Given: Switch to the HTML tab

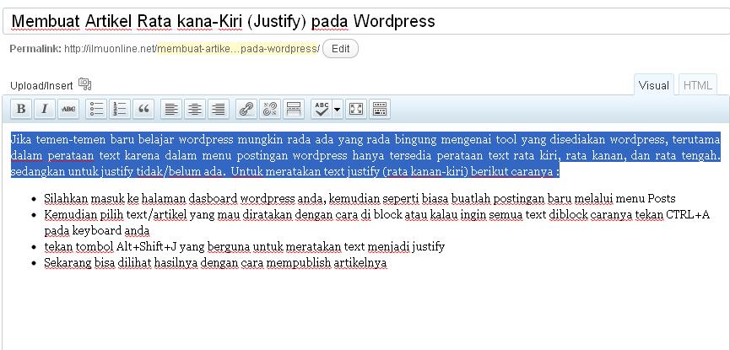Looking at the screenshot, I should 697,85.
